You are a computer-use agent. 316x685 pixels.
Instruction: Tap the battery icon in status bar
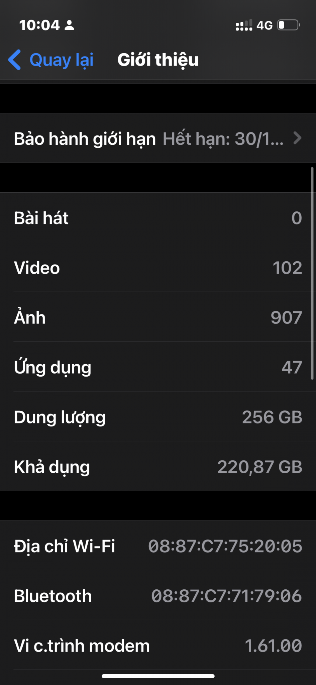(x=289, y=25)
